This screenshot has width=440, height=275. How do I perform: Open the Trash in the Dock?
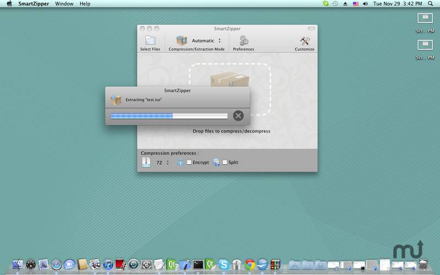pos(423,265)
